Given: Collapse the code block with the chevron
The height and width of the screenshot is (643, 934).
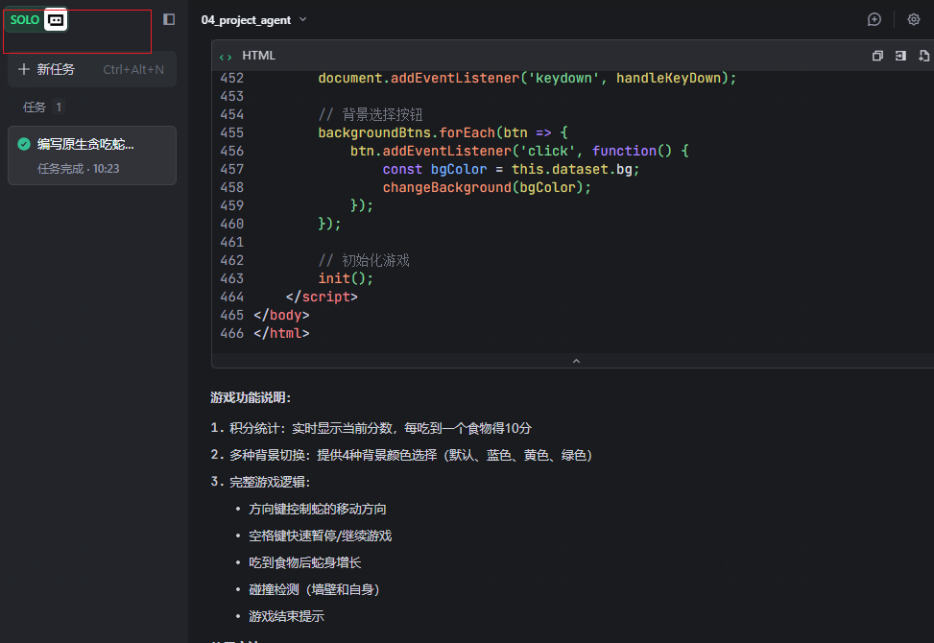Looking at the screenshot, I should tap(576, 361).
